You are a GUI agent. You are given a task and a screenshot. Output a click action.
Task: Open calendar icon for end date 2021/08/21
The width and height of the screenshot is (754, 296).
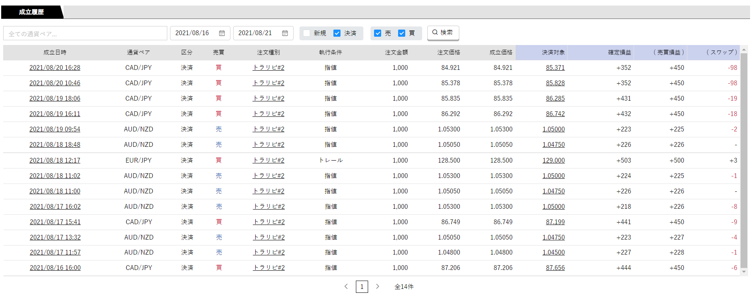(x=285, y=33)
